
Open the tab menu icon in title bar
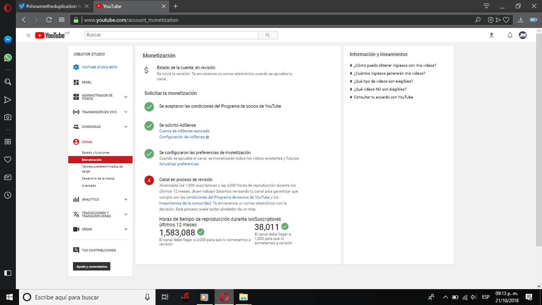(x=486, y=6)
